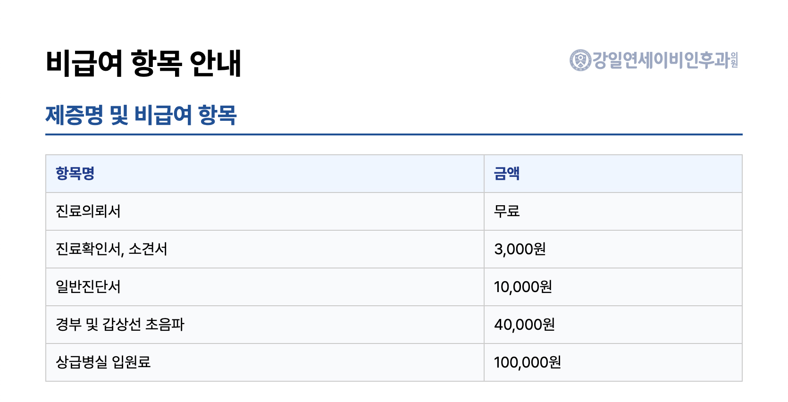
Task: Click the 금액 column header
Action: pos(506,174)
